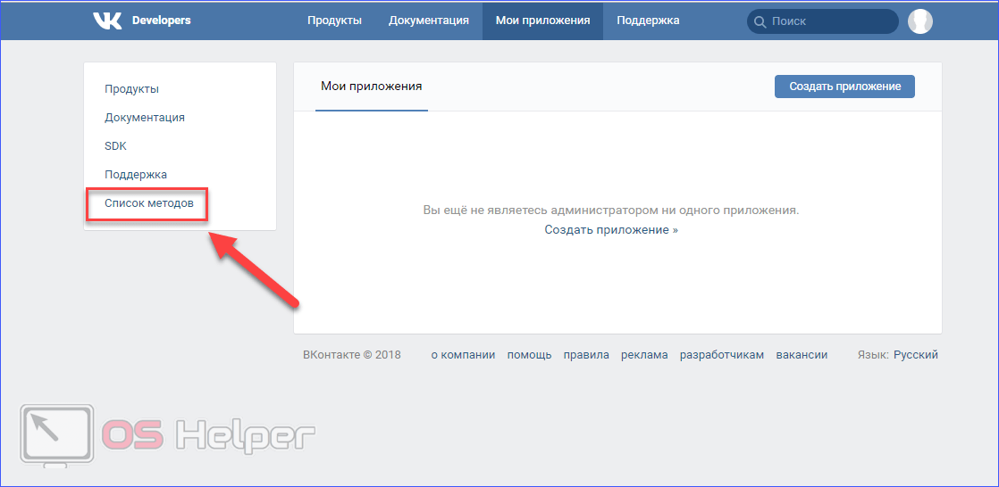The image size is (999, 487).
Task: Open Документация in the left sidebar
Action: pyautogui.click(x=145, y=118)
